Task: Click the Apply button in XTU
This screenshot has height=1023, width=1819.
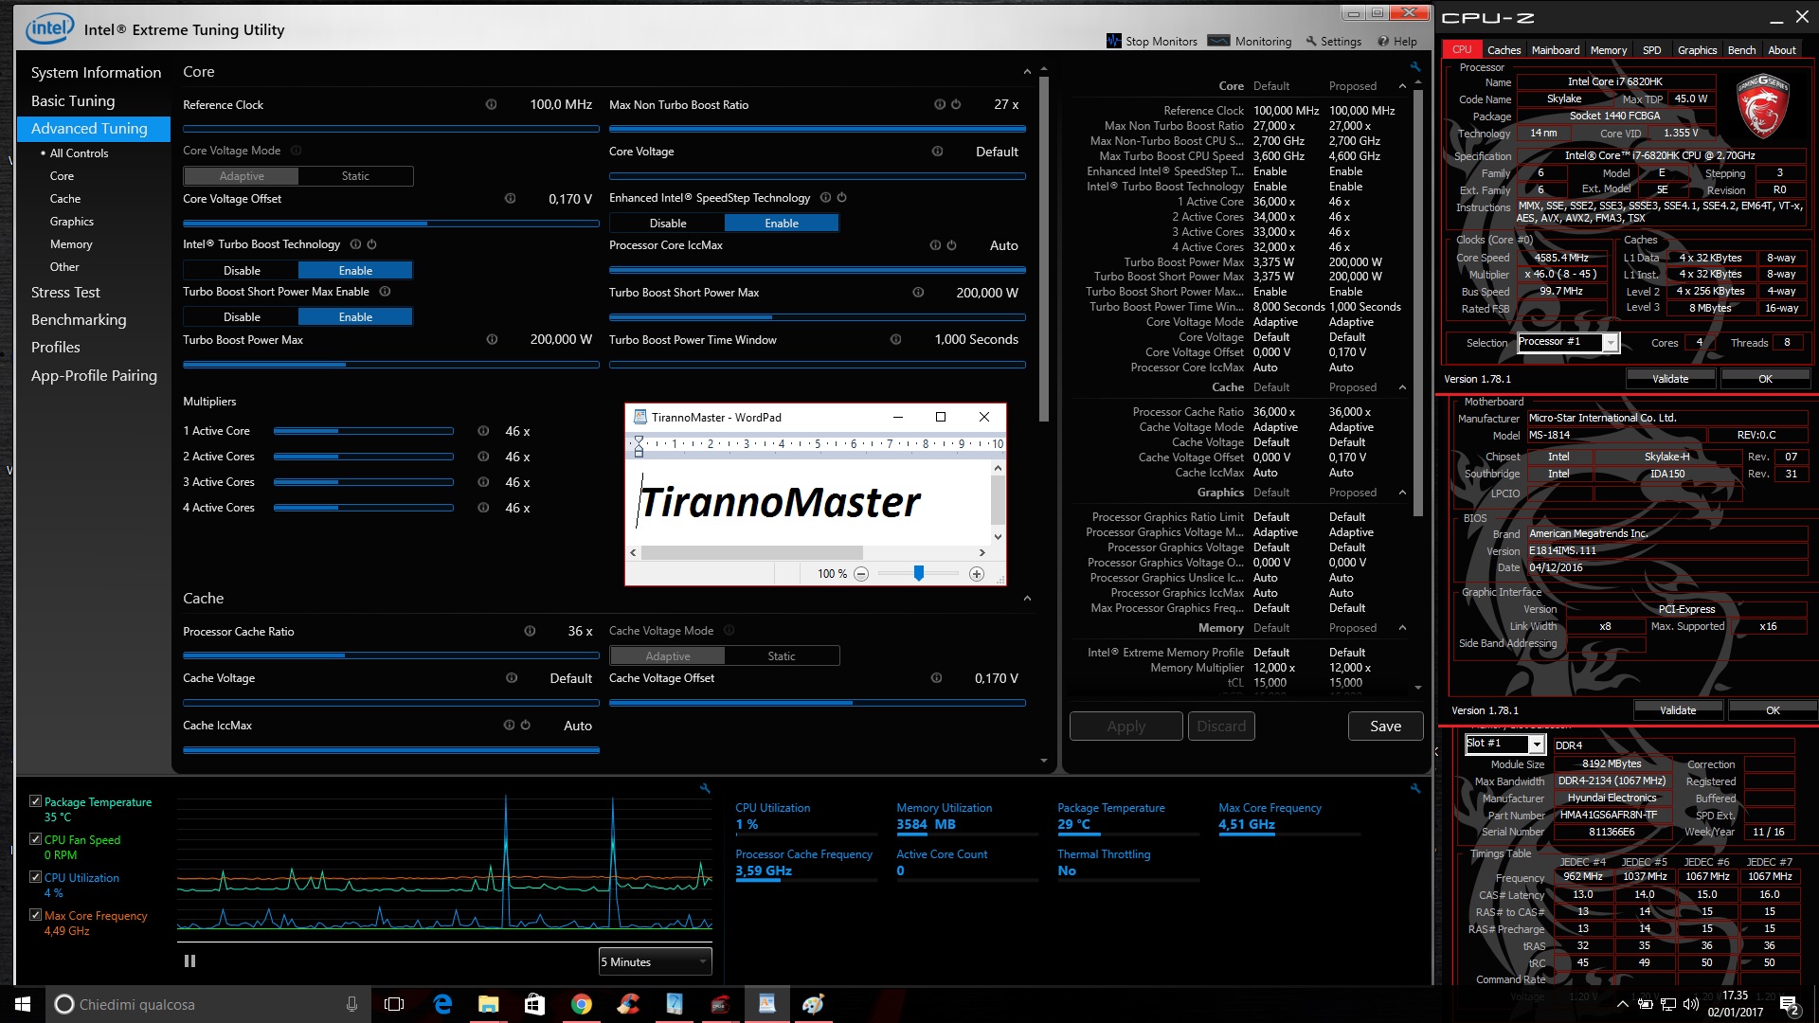Action: 1126,727
